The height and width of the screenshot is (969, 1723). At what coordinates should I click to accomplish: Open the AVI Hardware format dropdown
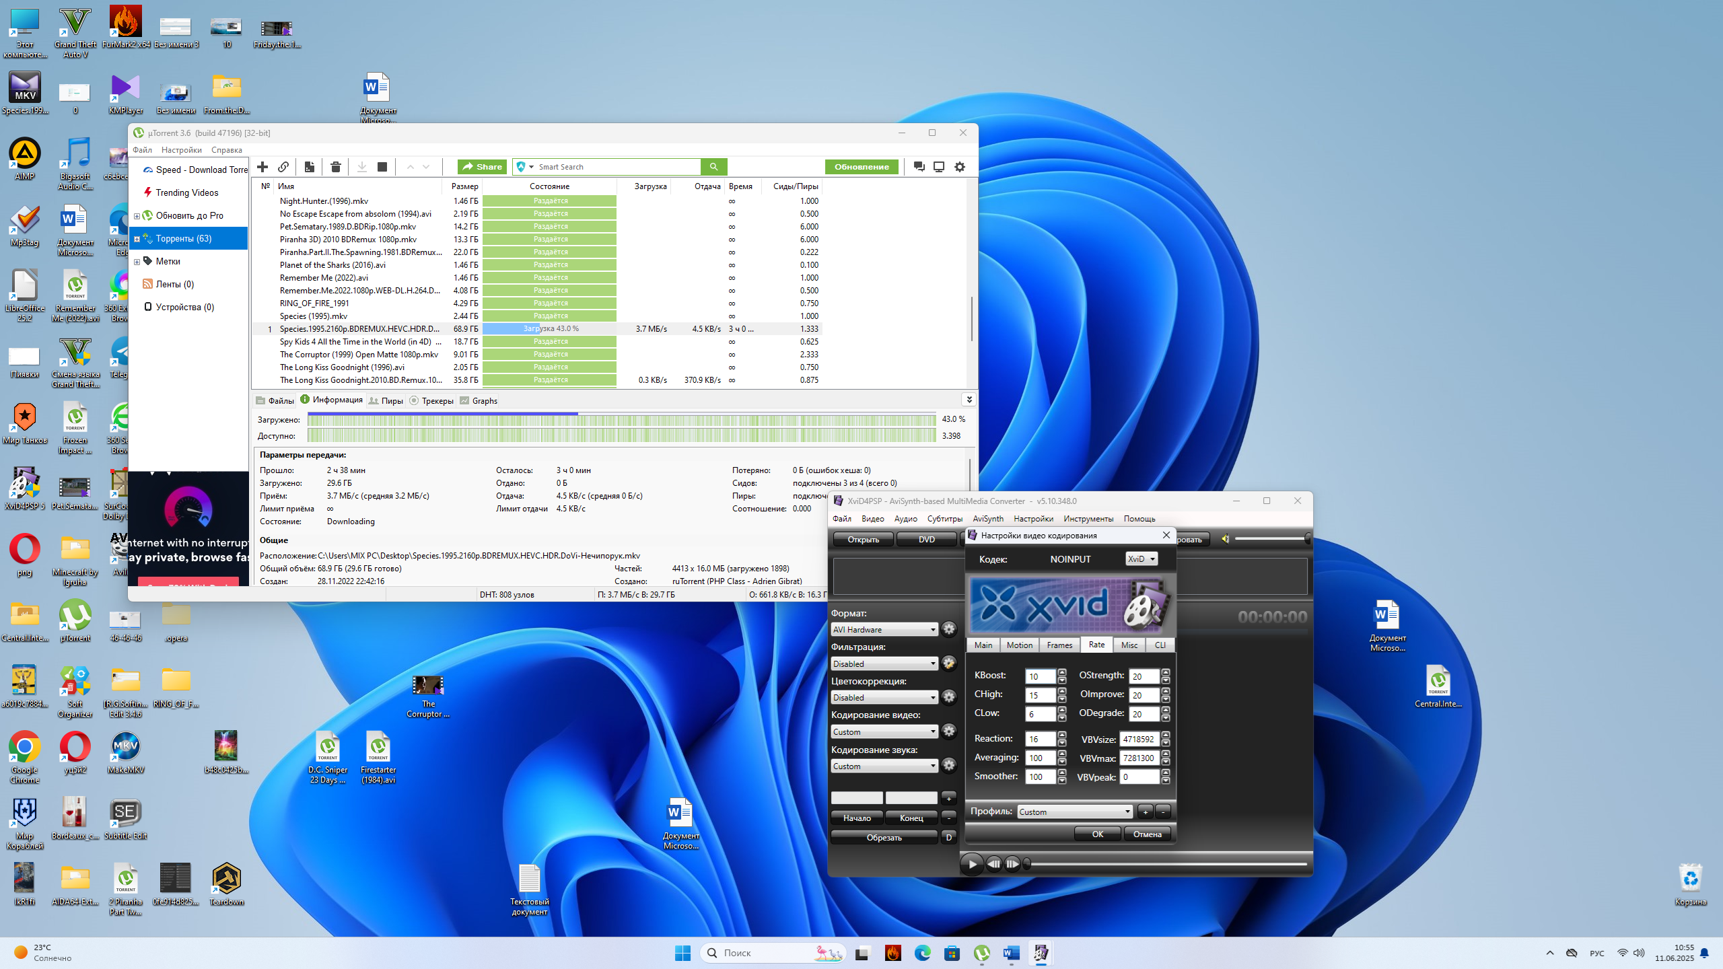point(884,629)
